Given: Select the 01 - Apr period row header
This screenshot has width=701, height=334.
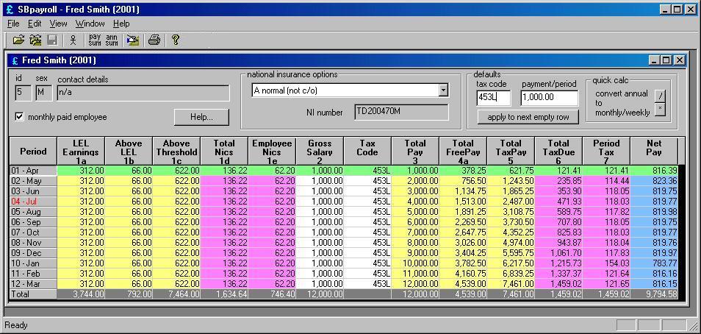Looking at the screenshot, I should [x=33, y=171].
